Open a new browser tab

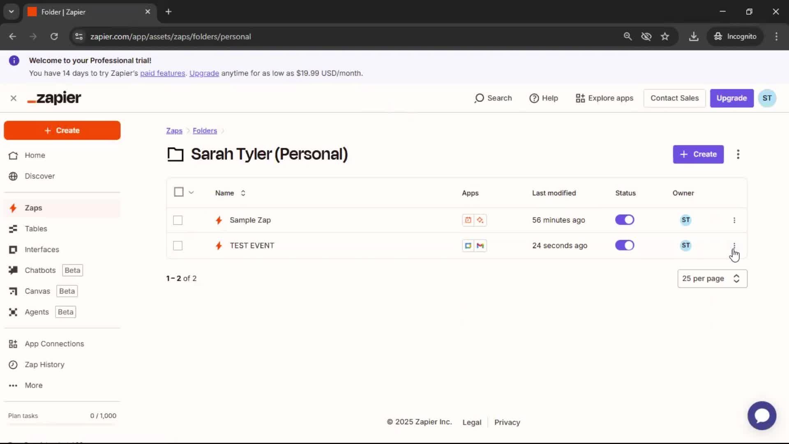pyautogui.click(x=168, y=12)
